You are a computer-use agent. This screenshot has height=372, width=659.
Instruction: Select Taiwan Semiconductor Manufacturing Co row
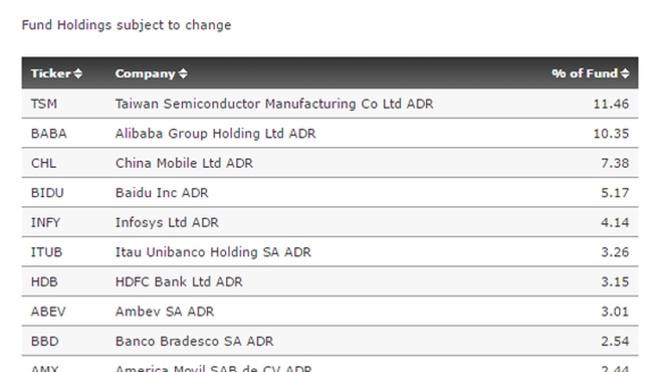329,103
